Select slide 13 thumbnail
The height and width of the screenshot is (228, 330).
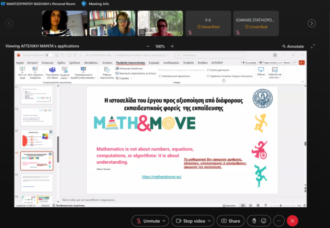click(37, 139)
